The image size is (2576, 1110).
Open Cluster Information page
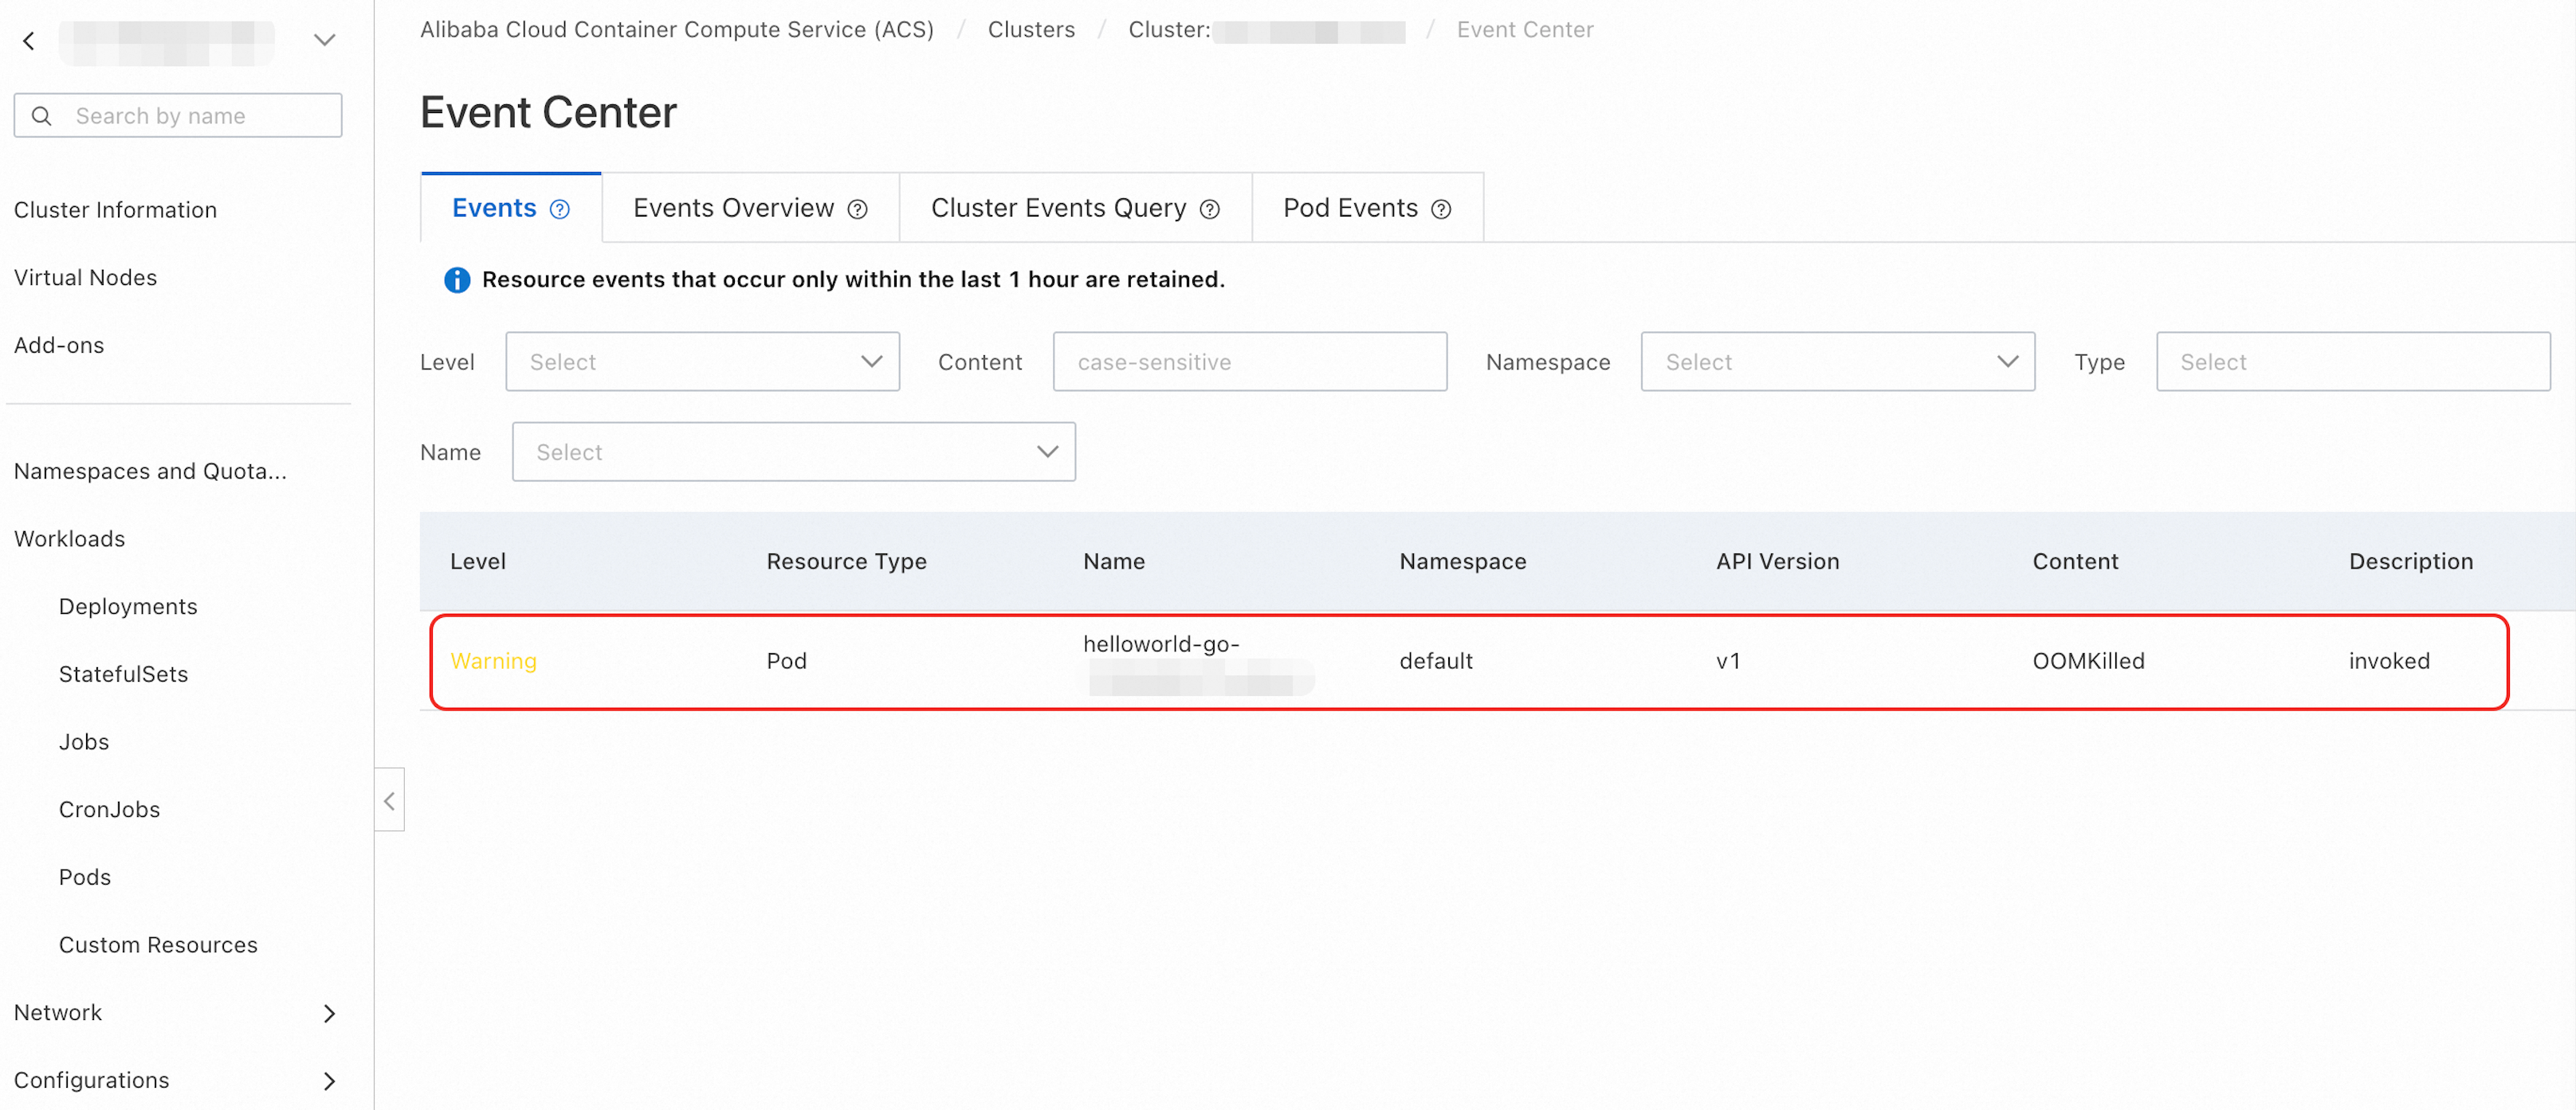(115, 209)
